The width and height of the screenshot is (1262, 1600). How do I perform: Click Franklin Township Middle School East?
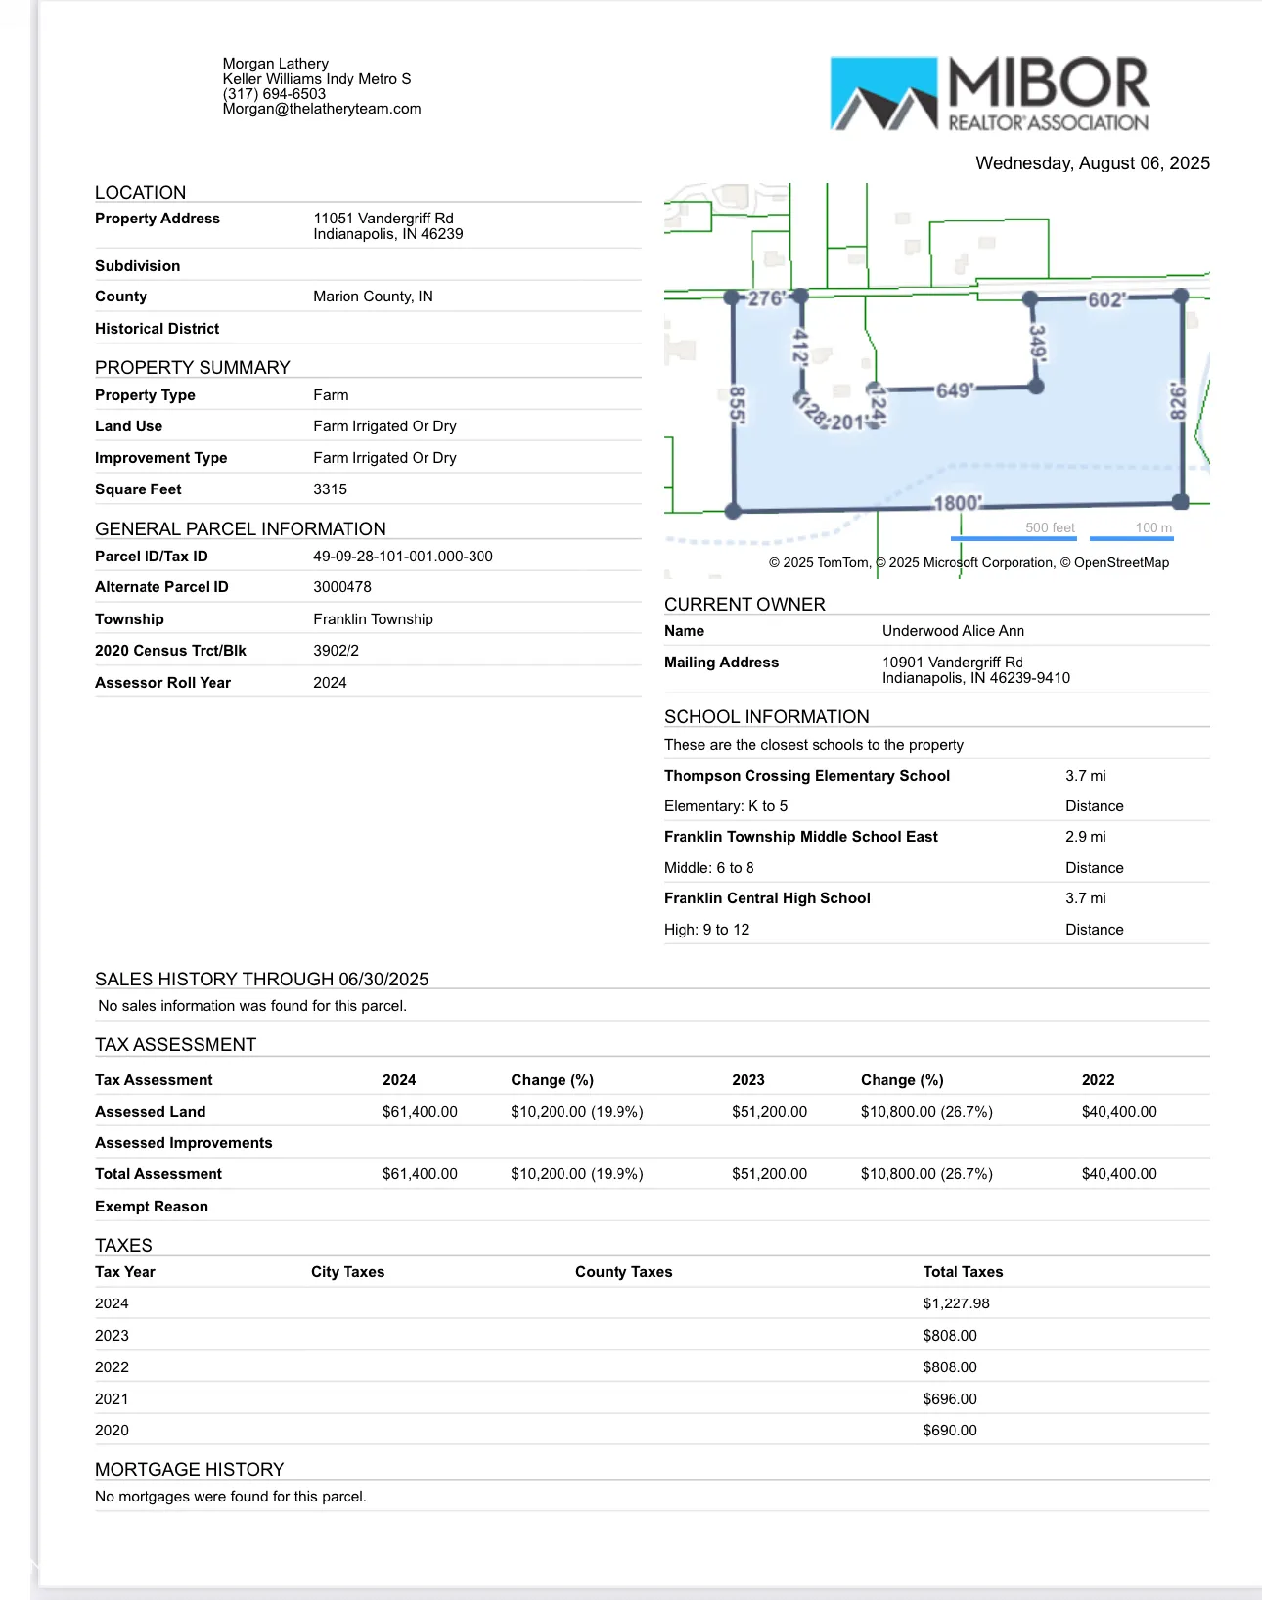pyautogui.click(x=800, y=837)
